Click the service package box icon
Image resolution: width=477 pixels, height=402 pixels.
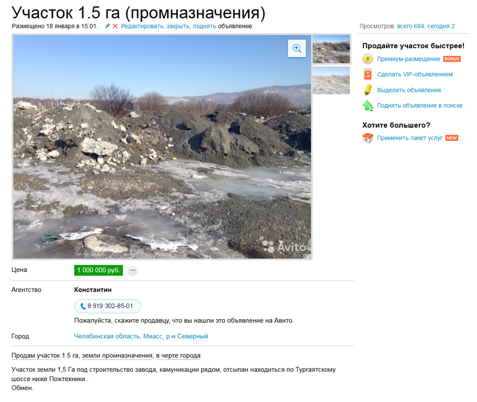coord(368,138)
